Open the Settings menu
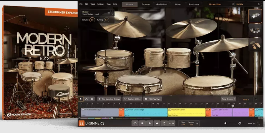The height and width of the screenshot is (133, 265). click(x=101, y=4)
